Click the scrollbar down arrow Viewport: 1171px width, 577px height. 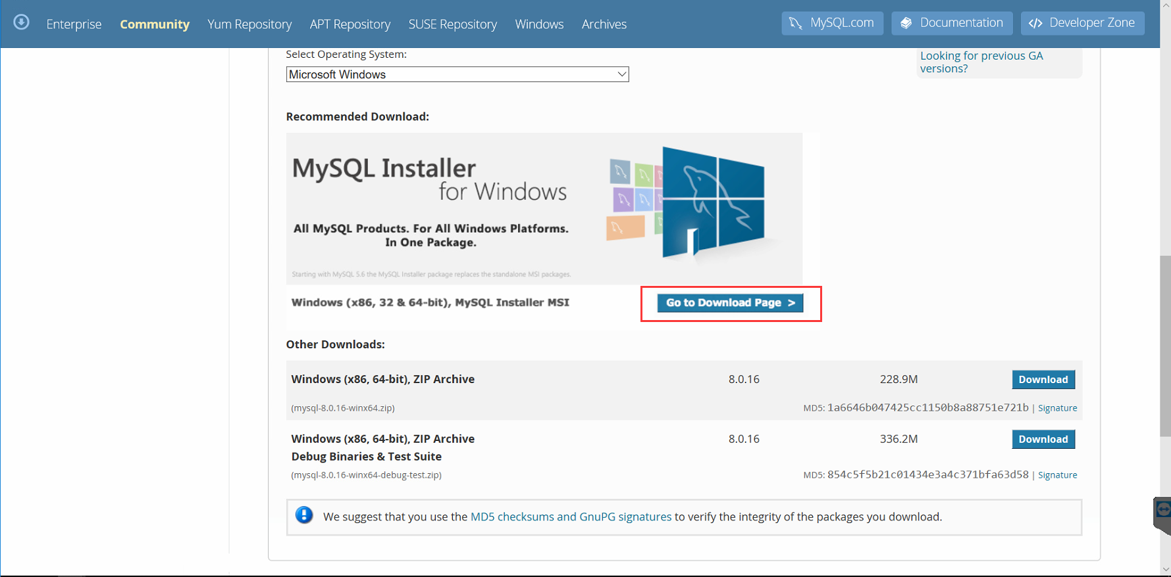[x=1165, y=570]
